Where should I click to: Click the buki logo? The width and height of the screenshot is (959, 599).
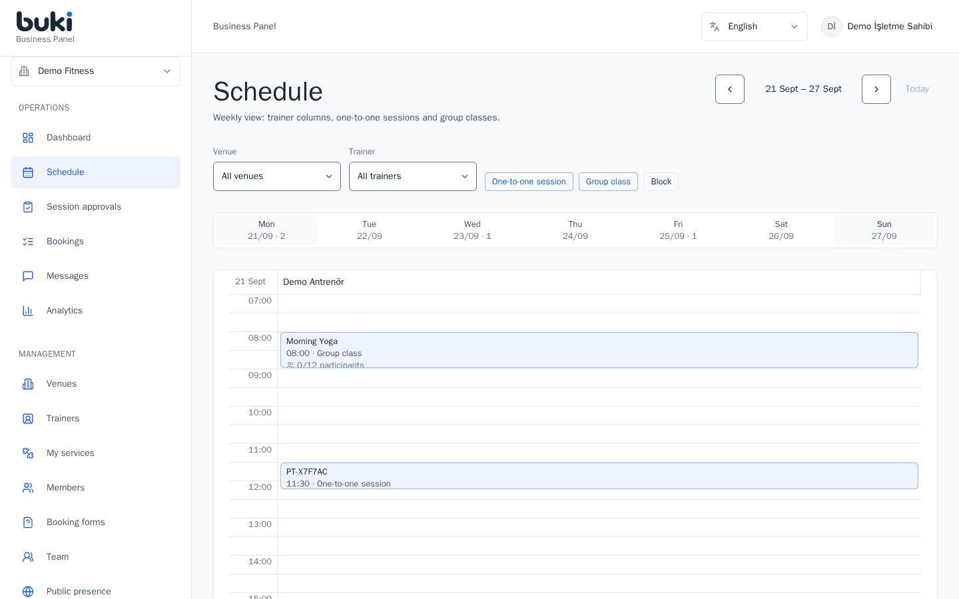point(45,21)
